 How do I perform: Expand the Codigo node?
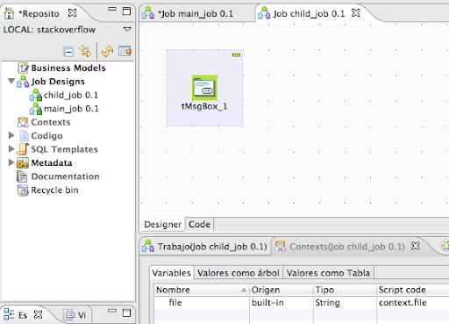[x=11, y=135]
